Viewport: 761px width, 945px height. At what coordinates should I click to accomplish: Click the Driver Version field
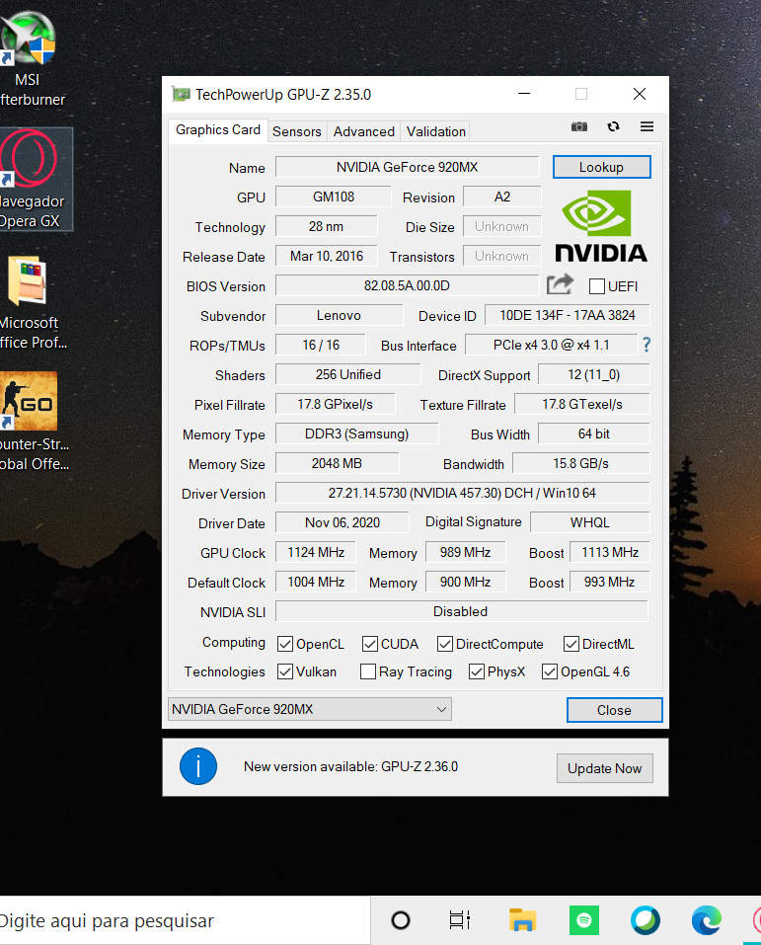[463, 493]
